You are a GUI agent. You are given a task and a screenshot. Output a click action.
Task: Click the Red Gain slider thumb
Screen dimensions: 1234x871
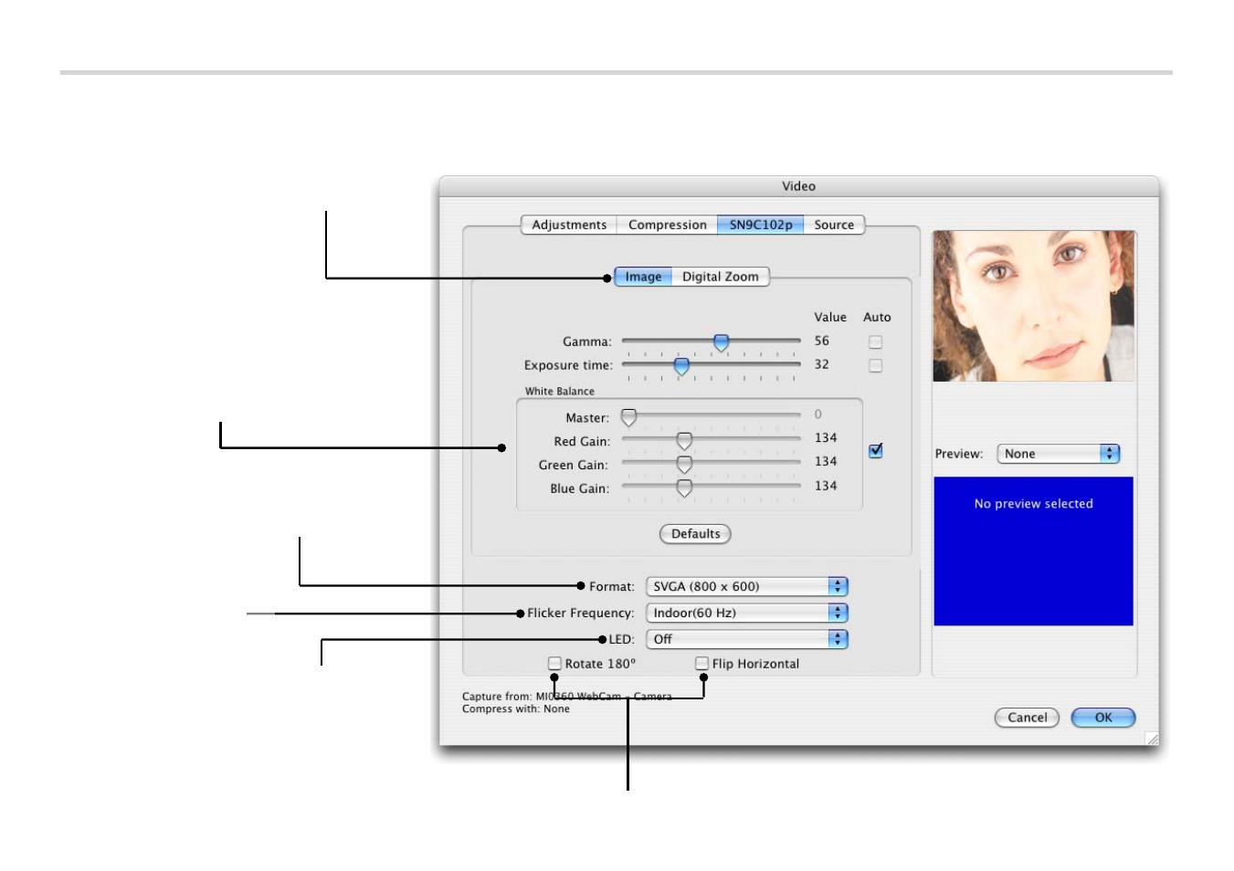[x=684, y=441]
